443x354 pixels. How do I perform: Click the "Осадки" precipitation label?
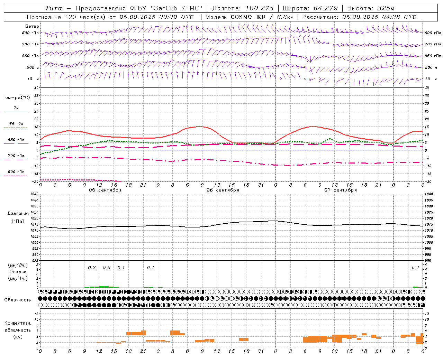18,272
